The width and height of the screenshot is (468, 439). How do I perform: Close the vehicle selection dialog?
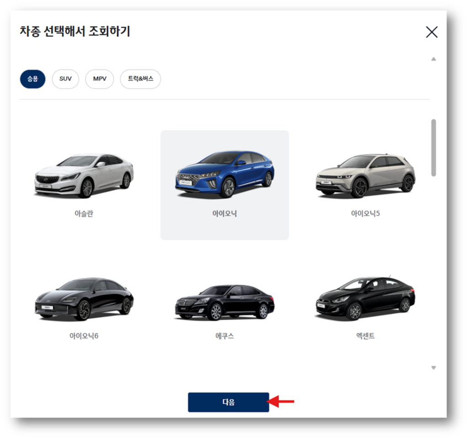coord(431,32)
